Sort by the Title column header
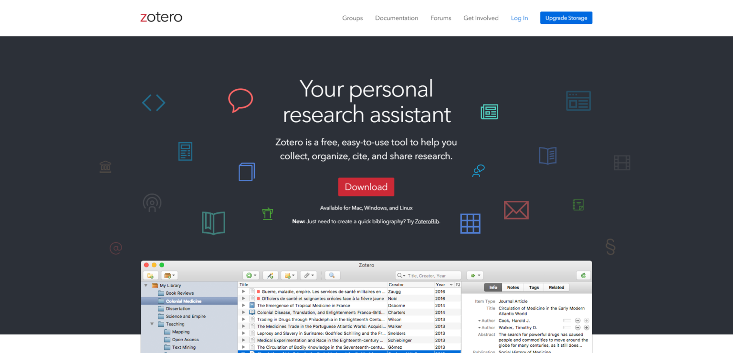733x353 pixels. [313, 285]
